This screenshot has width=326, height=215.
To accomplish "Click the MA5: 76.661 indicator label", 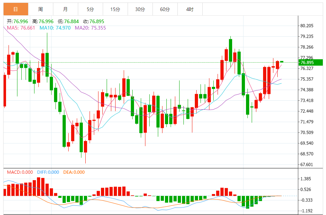I will click(x=21, y=28).
